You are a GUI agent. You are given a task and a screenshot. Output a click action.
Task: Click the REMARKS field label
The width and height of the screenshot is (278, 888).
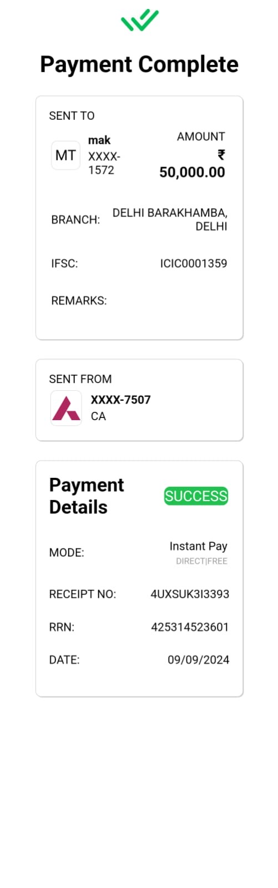click(x=79, y=301)
